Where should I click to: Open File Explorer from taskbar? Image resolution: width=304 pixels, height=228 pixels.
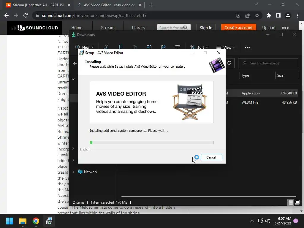click(23, 221)
